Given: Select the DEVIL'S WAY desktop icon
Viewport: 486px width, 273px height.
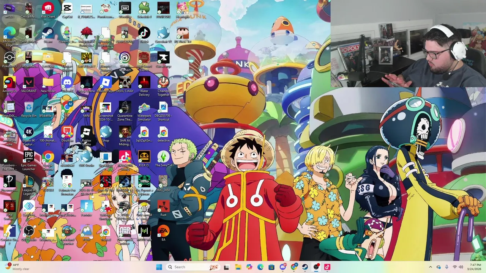Looking at the screenshot, I should point(125,85).
